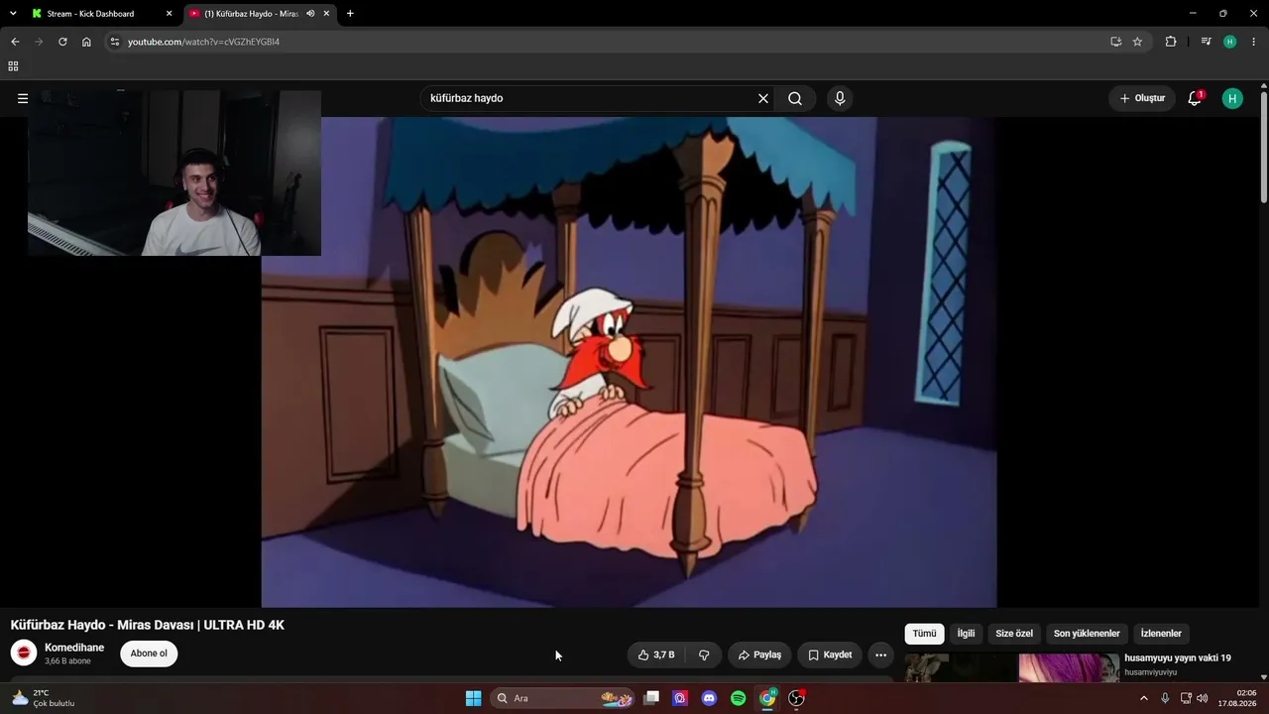Image resolution: width=1269 pixels, height=714 pixels.
Task: View site information for youtube.com
Action: coord(115,42)
